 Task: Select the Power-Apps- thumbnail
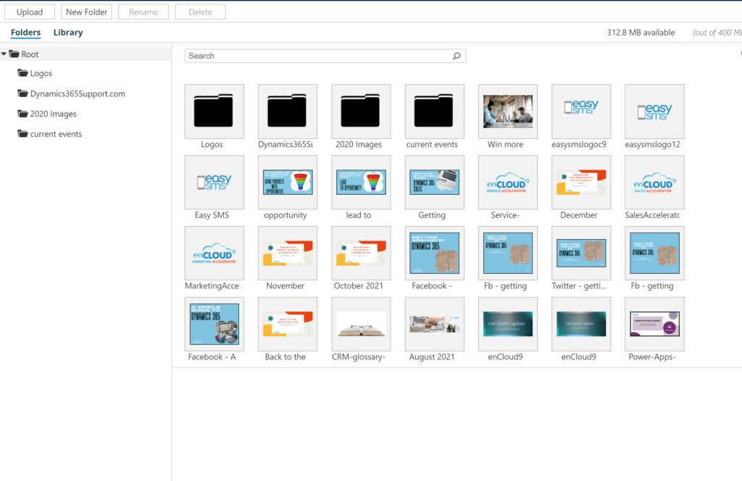tap(654, 324)
